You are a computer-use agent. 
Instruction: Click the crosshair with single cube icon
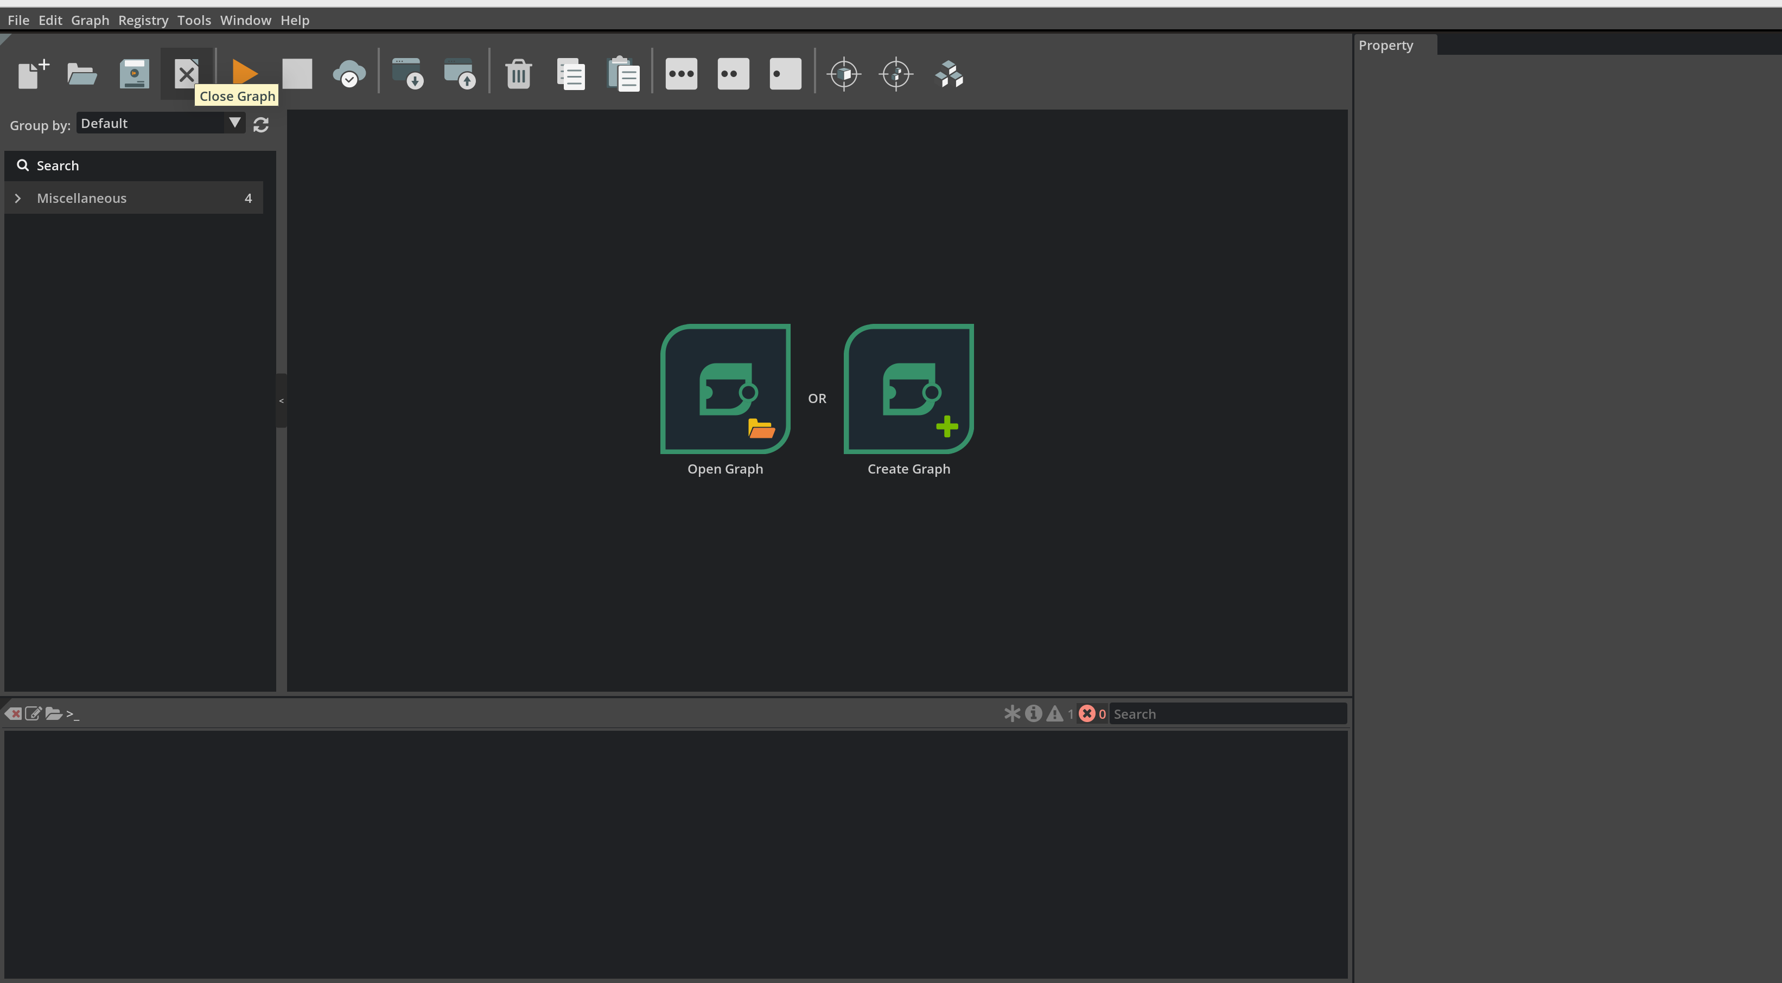(844, 73)
